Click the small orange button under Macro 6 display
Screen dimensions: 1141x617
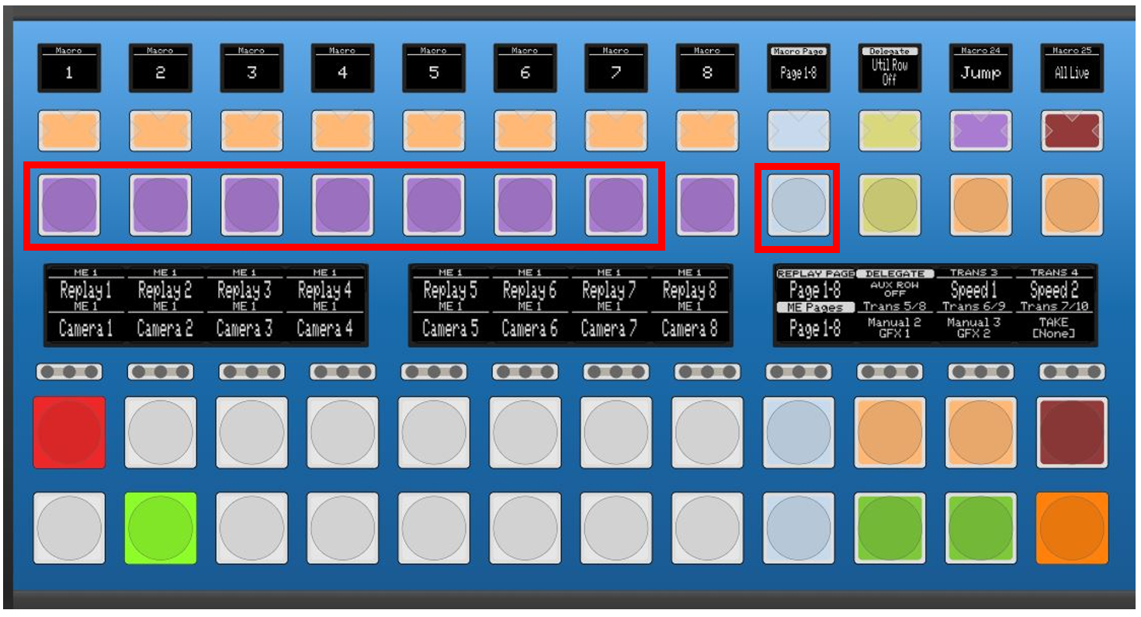(525, 130)
